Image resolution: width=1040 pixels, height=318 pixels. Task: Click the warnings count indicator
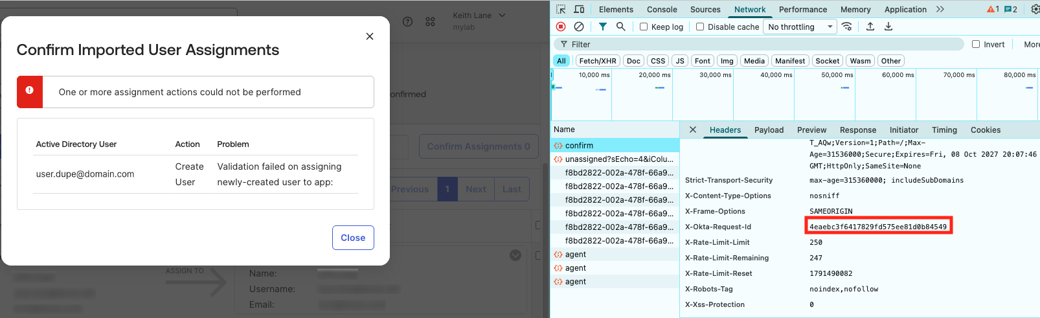tap(993, 9)
